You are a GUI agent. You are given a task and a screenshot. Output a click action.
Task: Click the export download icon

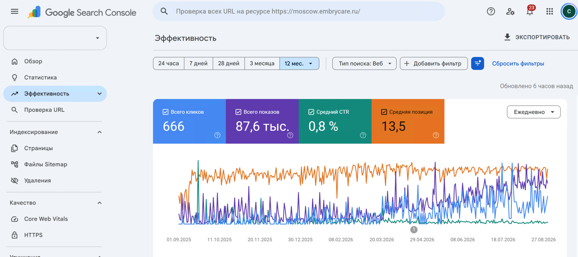[507, 37]
